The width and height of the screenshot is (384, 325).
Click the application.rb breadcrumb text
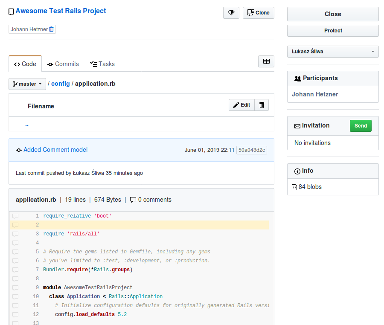click(x=95, y=84)
